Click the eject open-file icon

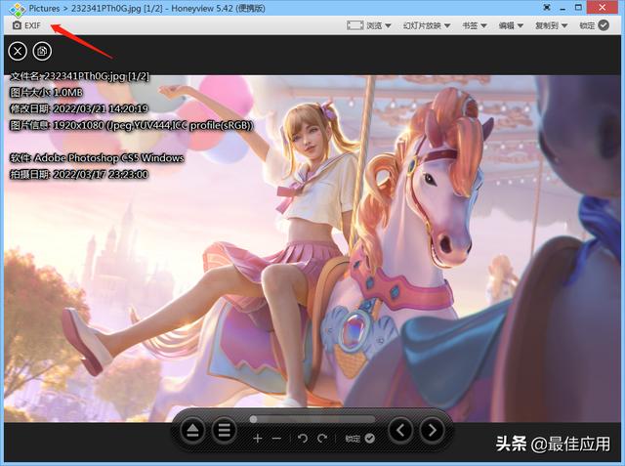(193, 431)
